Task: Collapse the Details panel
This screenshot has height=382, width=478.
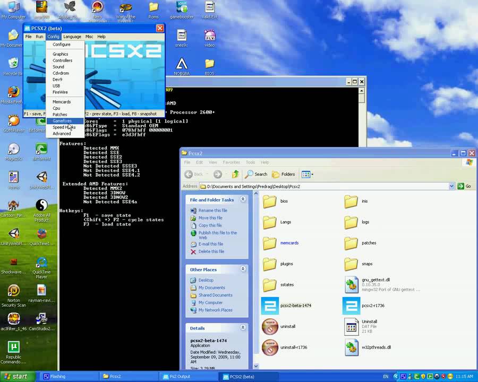Action: coord(243,327)
